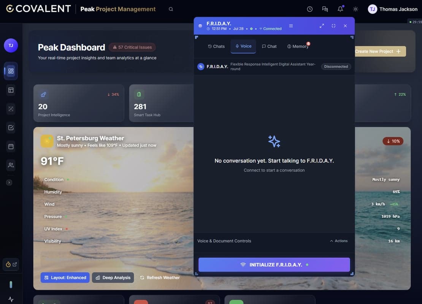This screenshot has height=304, width=422.
Task: Click the vertical slider indicator in sidebar bottom
Action: point(11,284)
